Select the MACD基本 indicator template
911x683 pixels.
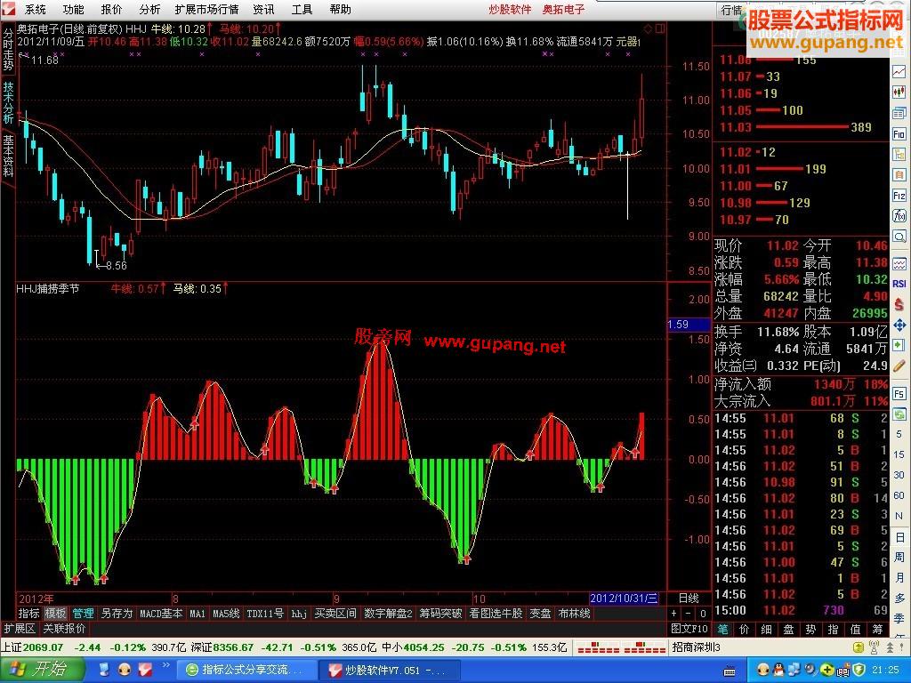point(162,614)
